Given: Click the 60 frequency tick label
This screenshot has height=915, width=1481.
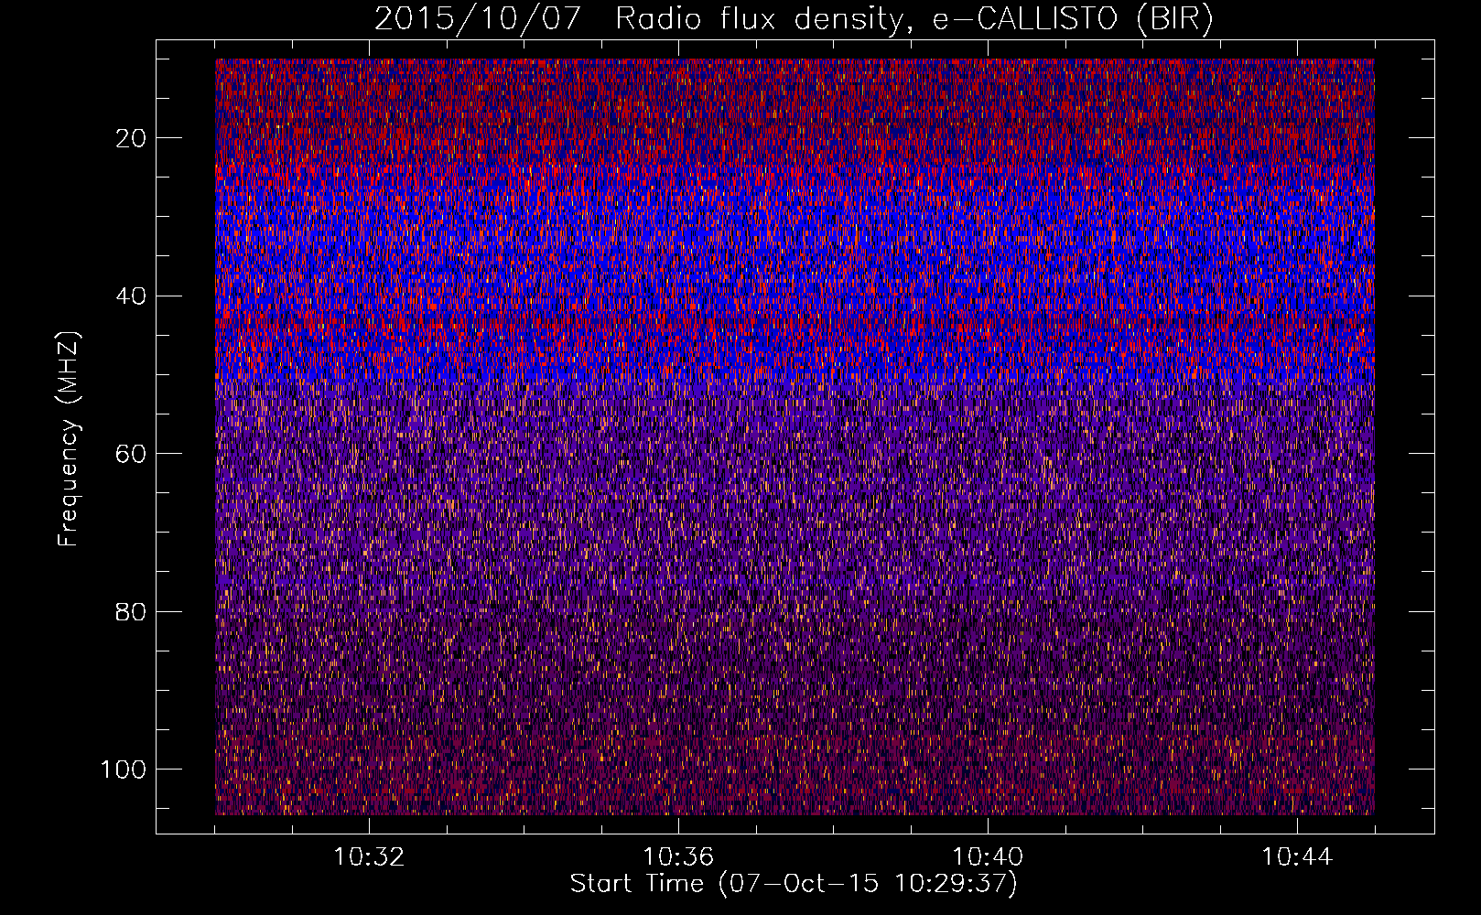Looking at the screenshot, I should pyautogui.click(x=132, y=454).
